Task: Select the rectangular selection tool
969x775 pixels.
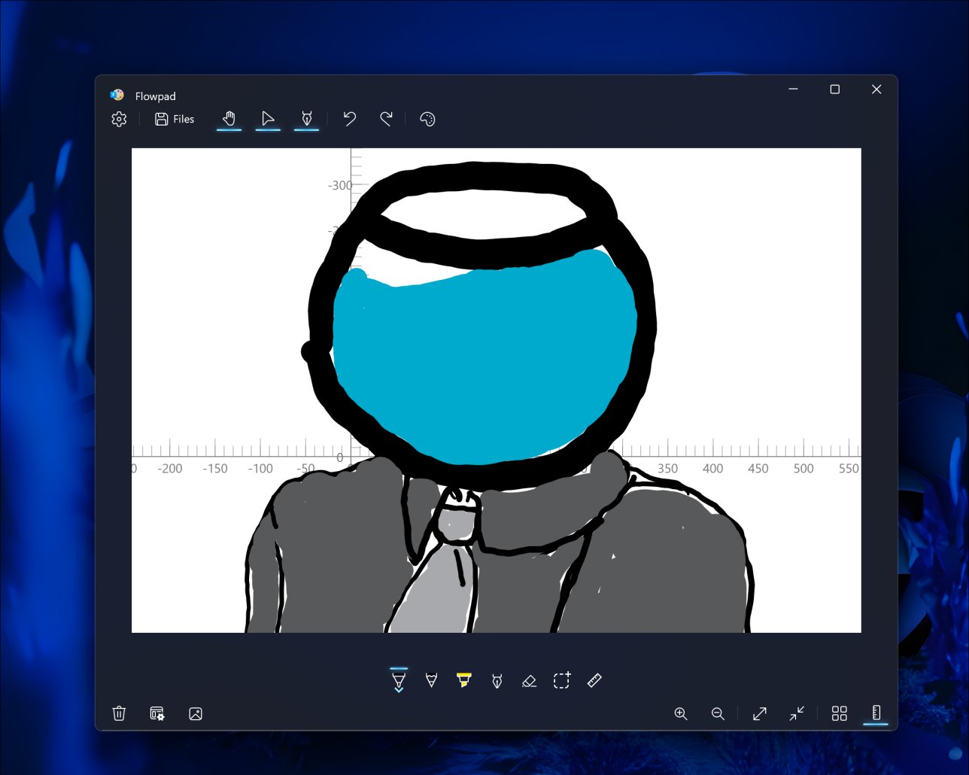Action: (560, 680)
